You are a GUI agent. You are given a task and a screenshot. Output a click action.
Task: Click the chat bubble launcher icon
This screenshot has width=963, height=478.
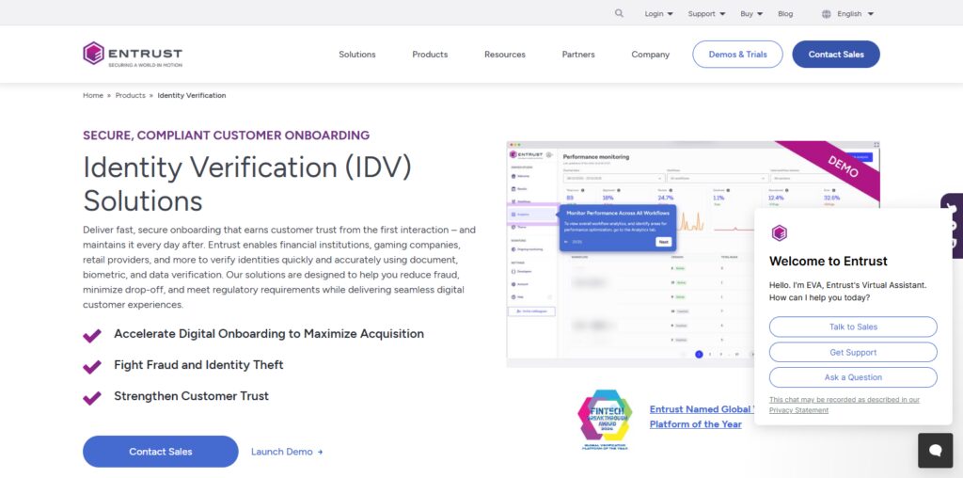936,451
